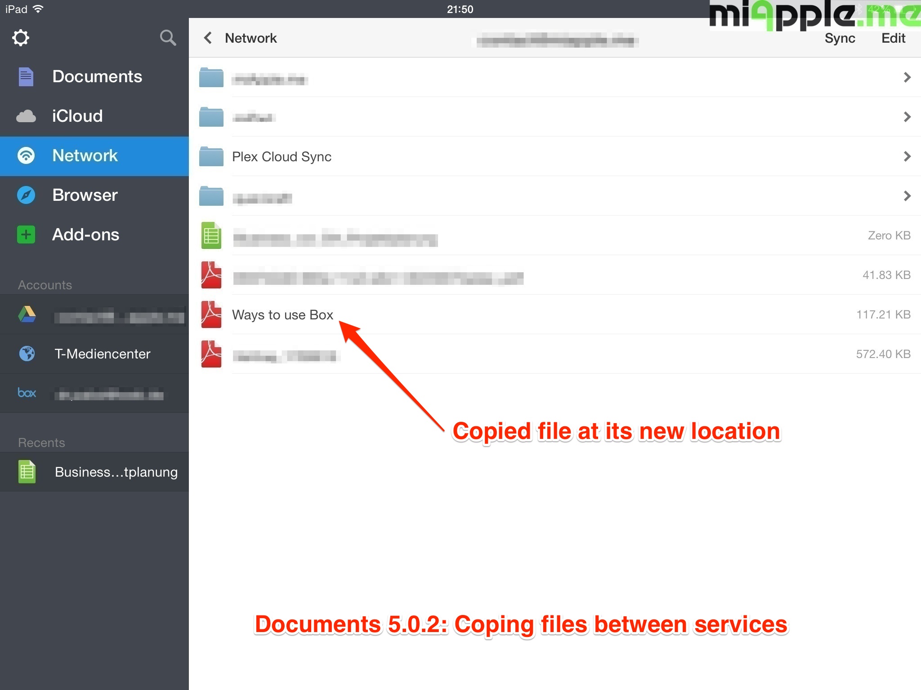
Task: Open the green spreadsheet file icon
Action: tap(211, 235)
